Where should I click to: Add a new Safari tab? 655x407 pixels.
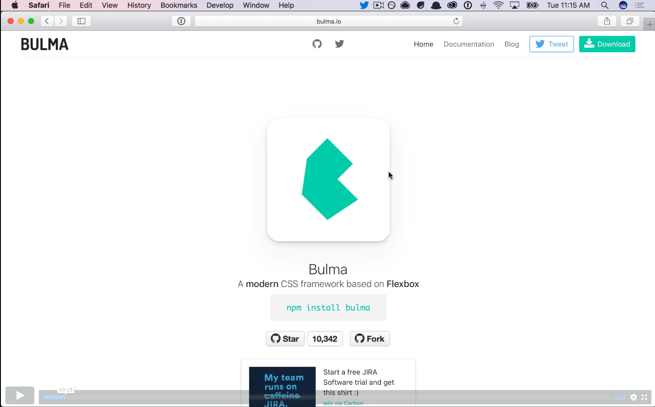pyautogui.click(x=650, y=25)
